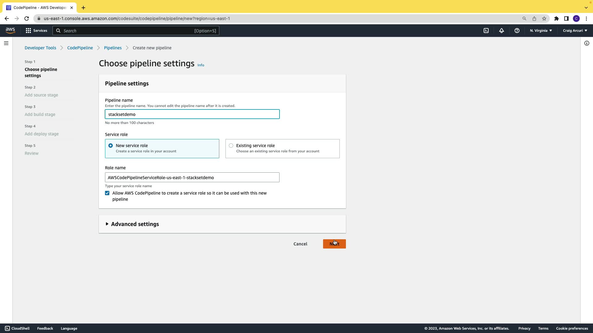Open the N. Virginia region dropdown

(541, 31)
